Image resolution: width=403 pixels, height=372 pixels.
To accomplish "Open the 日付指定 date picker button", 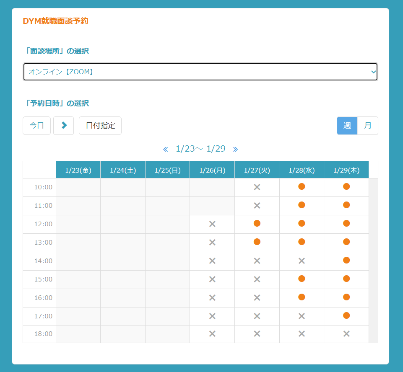I will click(x=100, y=126).
